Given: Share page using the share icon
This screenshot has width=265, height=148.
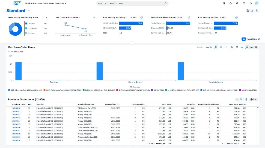Looking at the screenshot, I should tap(257, 11).
